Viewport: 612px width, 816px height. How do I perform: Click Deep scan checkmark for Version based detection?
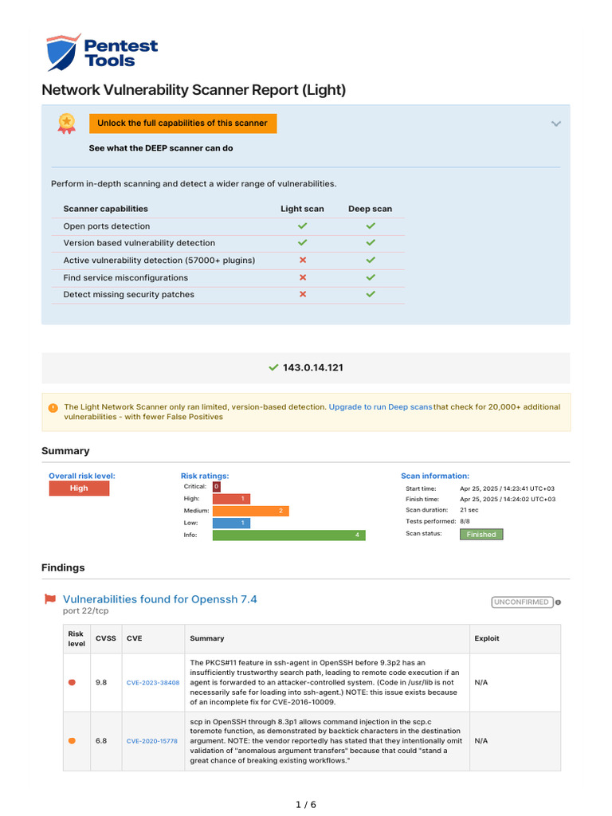click(x=371, y=242)
